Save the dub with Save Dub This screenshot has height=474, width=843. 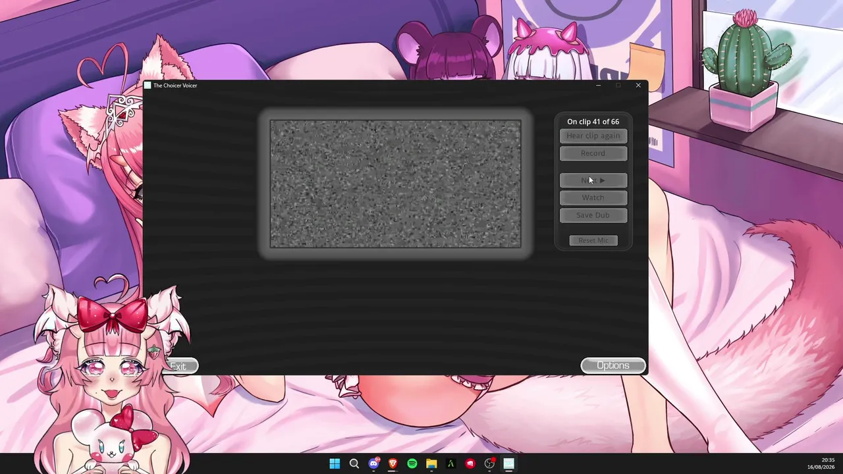593,215
